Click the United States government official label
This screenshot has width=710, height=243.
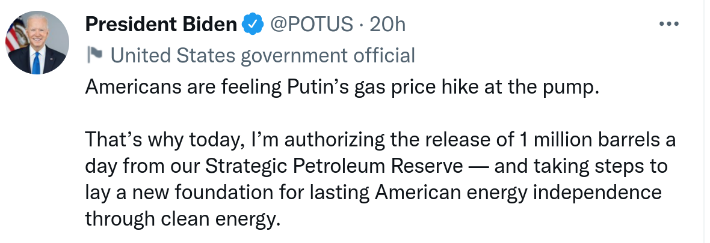pyautogui.click(x=263, y=56)
